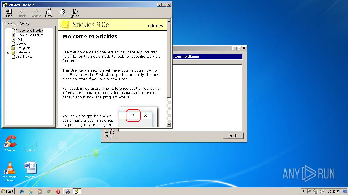This screenshot has width=348, height=195.
Task: Open the FAQ topic
Action: click(x=19, y=39)
